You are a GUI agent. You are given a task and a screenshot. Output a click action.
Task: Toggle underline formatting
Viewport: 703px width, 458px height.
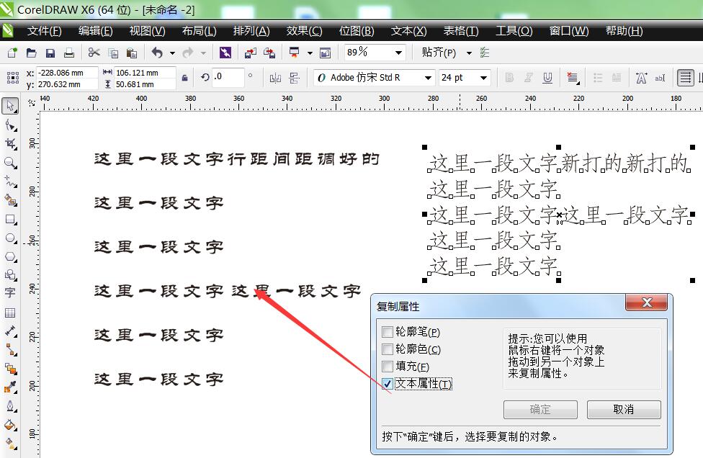[547, 78]
